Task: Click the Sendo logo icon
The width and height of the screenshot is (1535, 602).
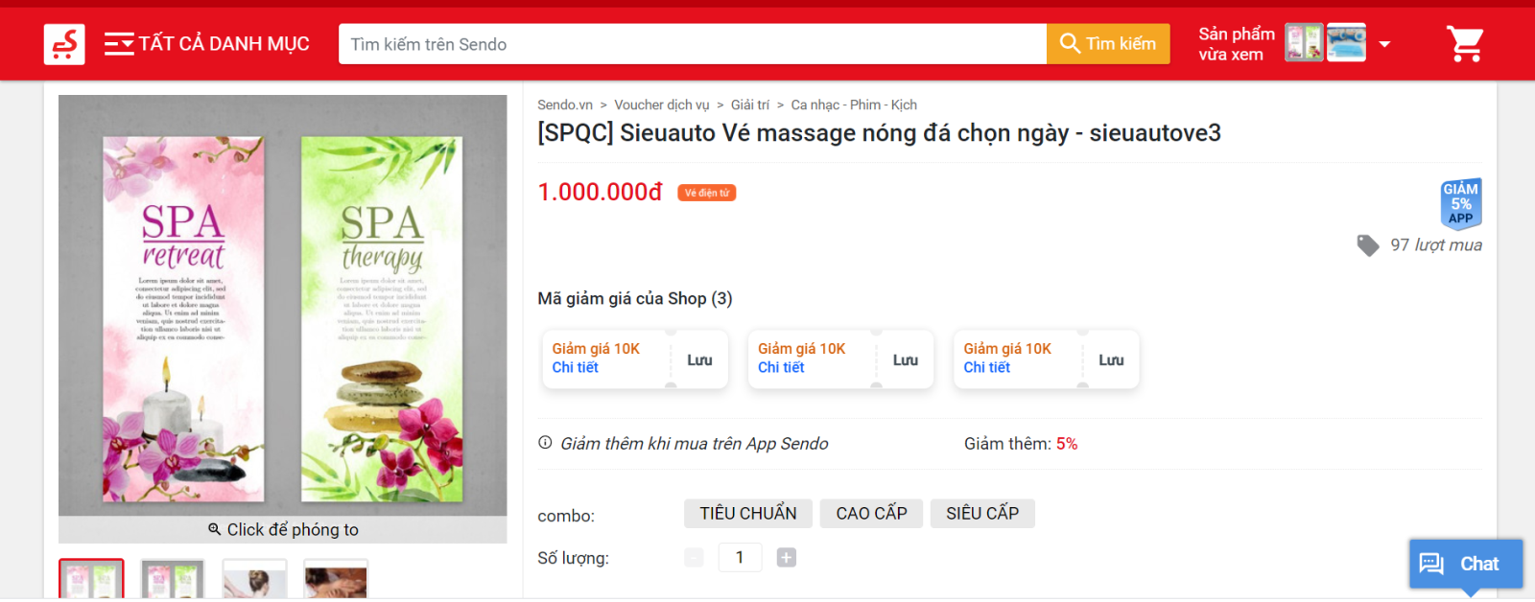Action: [x=64, y=44]
